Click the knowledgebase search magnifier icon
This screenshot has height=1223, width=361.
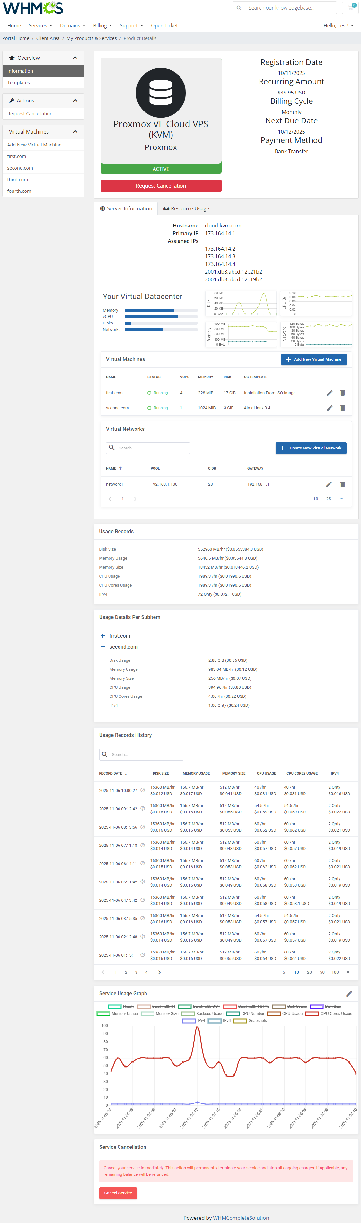tap(239, 8)
